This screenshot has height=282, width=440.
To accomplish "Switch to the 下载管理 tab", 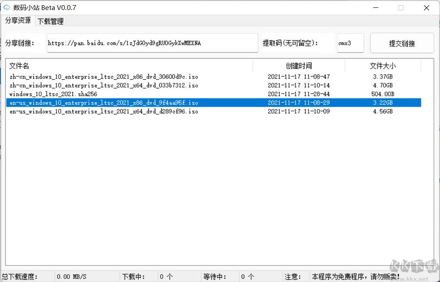I will [x=50, y=21].
